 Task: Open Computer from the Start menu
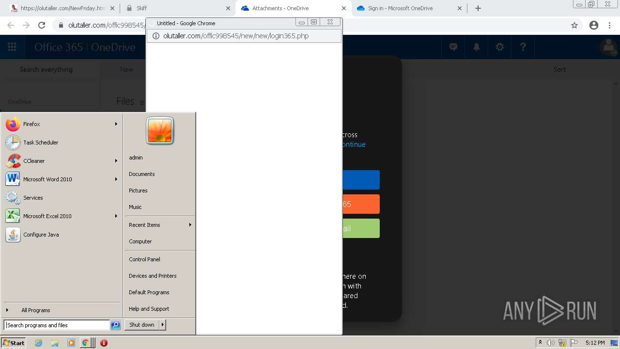[x=140, y=241]
